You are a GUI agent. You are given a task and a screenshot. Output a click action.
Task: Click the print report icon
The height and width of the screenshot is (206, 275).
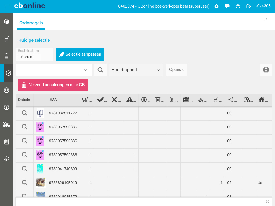coord(266,70)
